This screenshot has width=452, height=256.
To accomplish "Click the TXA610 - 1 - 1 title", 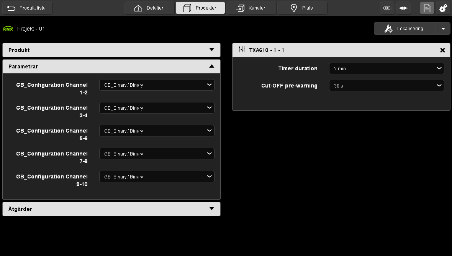I will [267, 50].
